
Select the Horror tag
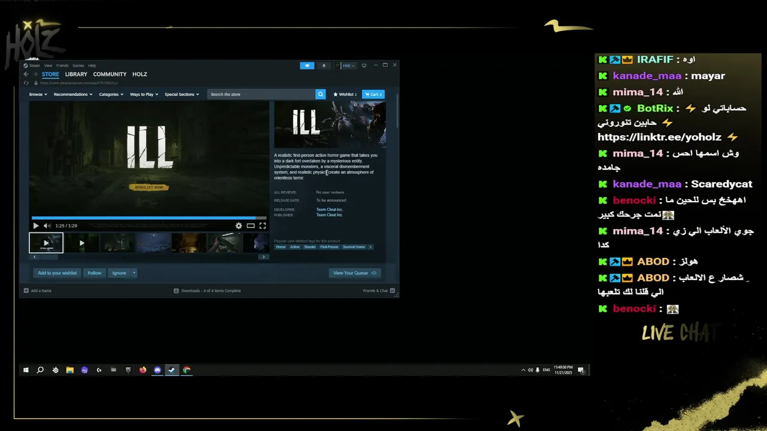click(280, 247)
